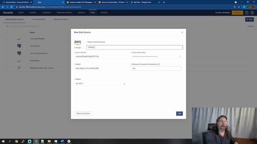Tick checkbox for PMsquare_AWS_SQL_Server row
The height and width of the screenshot is (144, 257).
[x=7, y=68]
